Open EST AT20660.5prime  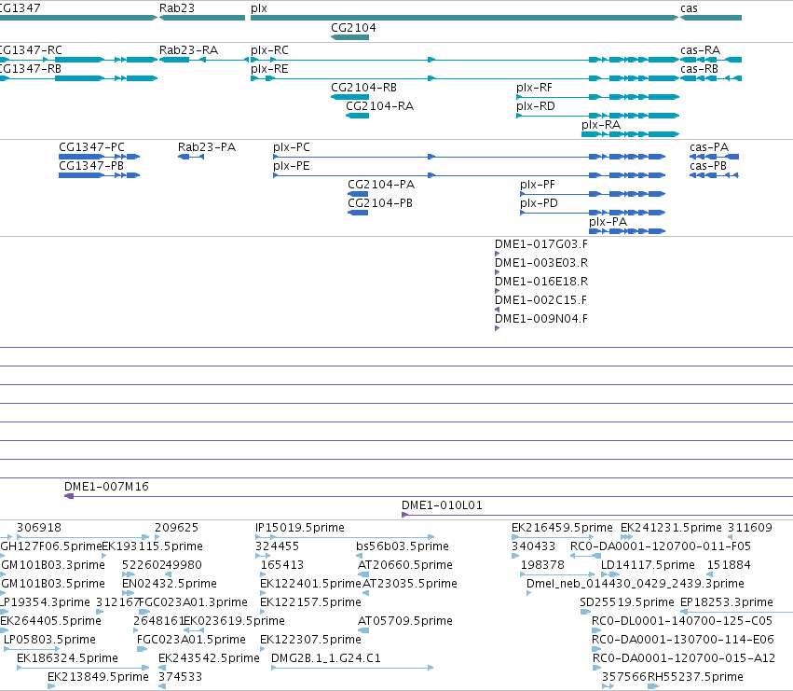pyautogui.click(x=405, y=565)
